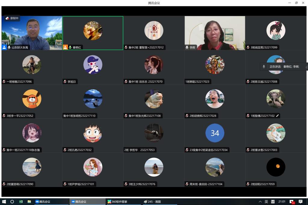Click the blue host icon beside 山东财大张禹

pyautogui.click(x=4, y=47)
